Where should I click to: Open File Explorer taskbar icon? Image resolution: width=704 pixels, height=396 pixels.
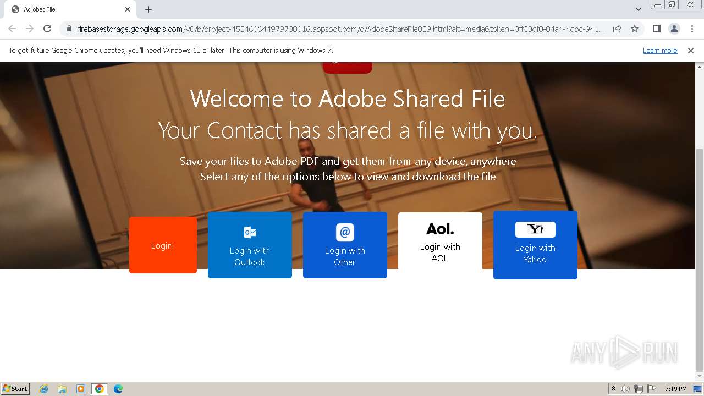pos(62,389)
